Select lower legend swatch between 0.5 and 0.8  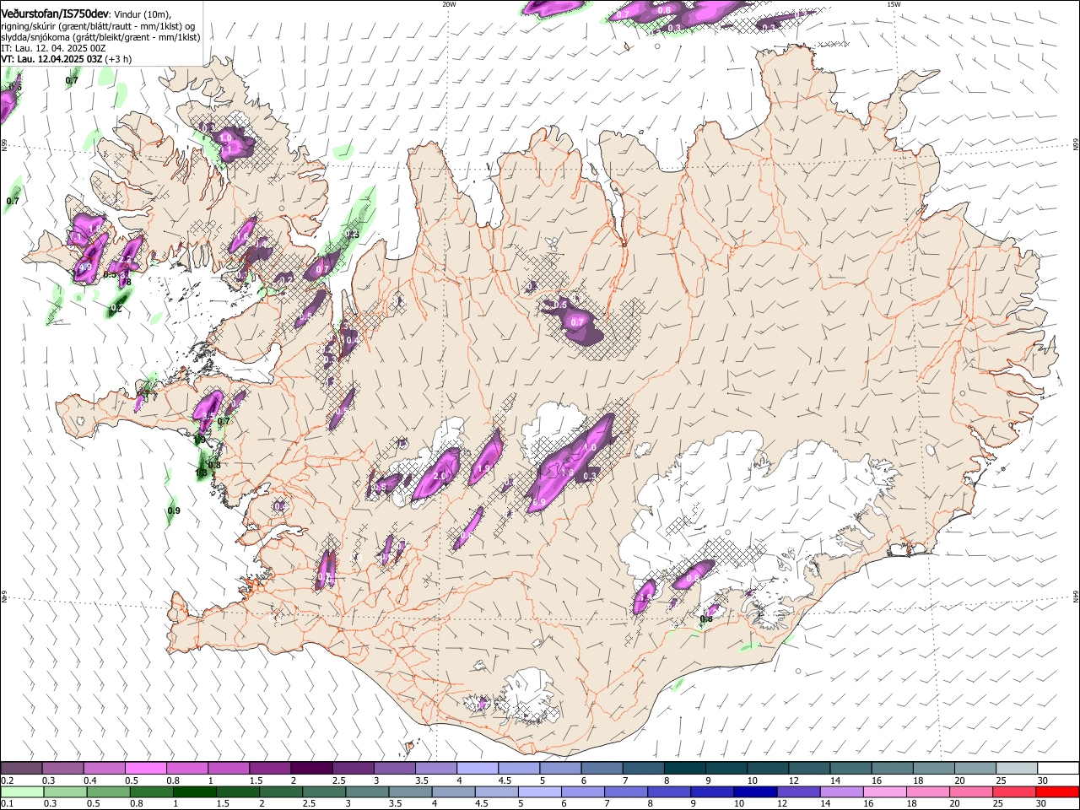[108, 791]
